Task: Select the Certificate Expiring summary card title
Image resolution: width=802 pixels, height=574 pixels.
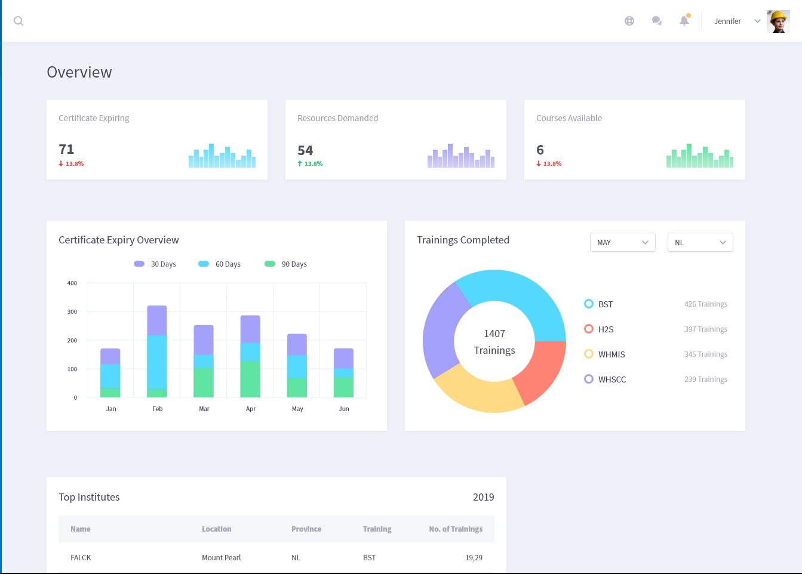Action: click(x=94, y=118)
